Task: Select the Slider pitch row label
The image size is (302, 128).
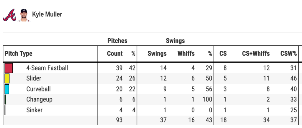Action: [34, 78]
